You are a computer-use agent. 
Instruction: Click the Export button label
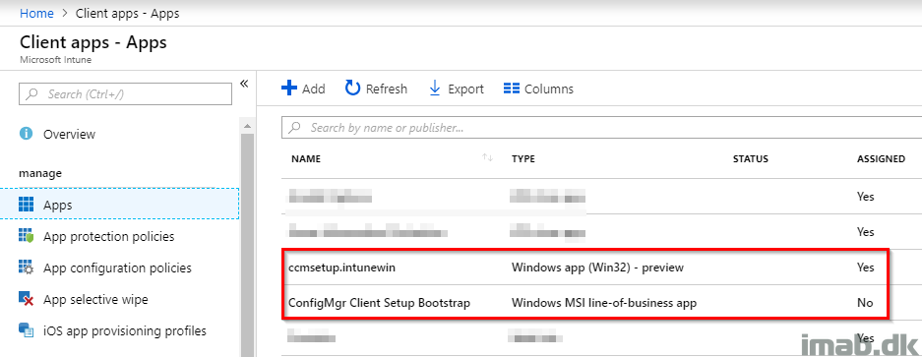click(465, 89)
